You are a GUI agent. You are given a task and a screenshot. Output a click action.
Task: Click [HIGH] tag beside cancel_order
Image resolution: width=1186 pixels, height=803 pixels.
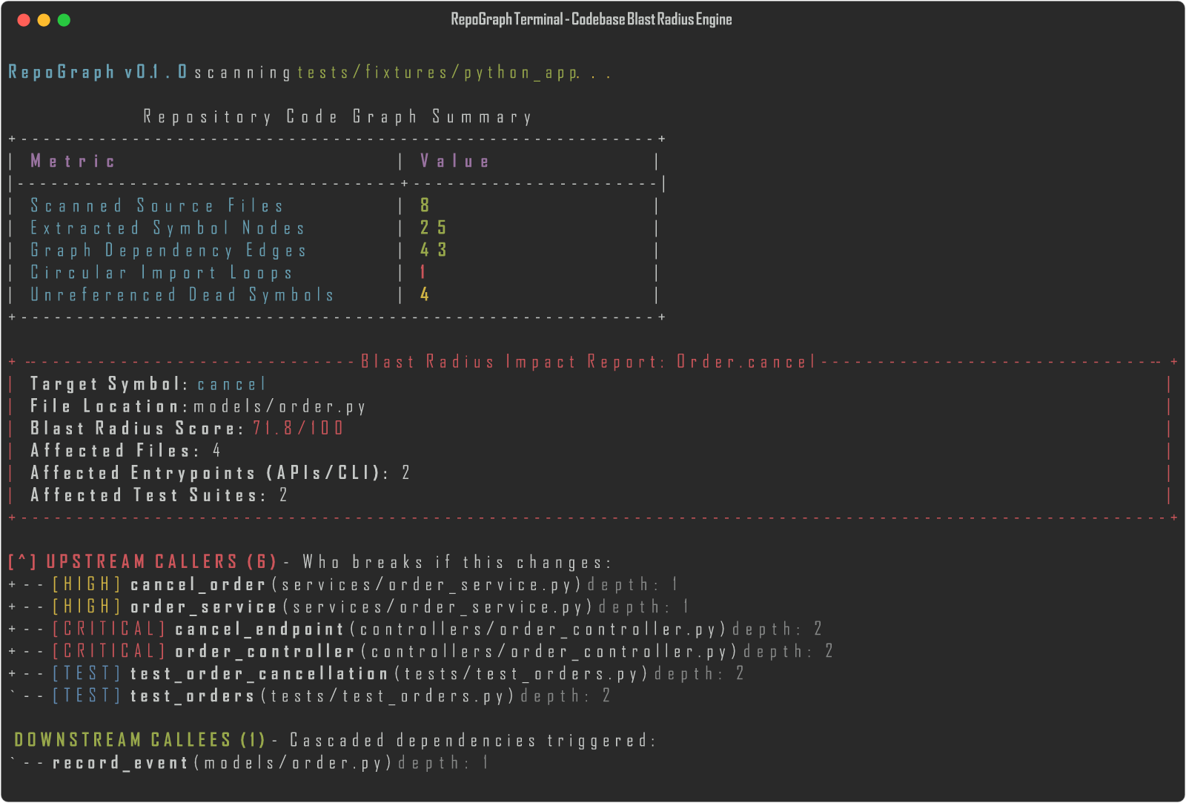coord(87,584)
